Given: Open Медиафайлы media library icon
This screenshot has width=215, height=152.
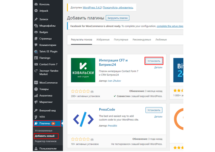Looking at the screenshot, I should 36,26.
